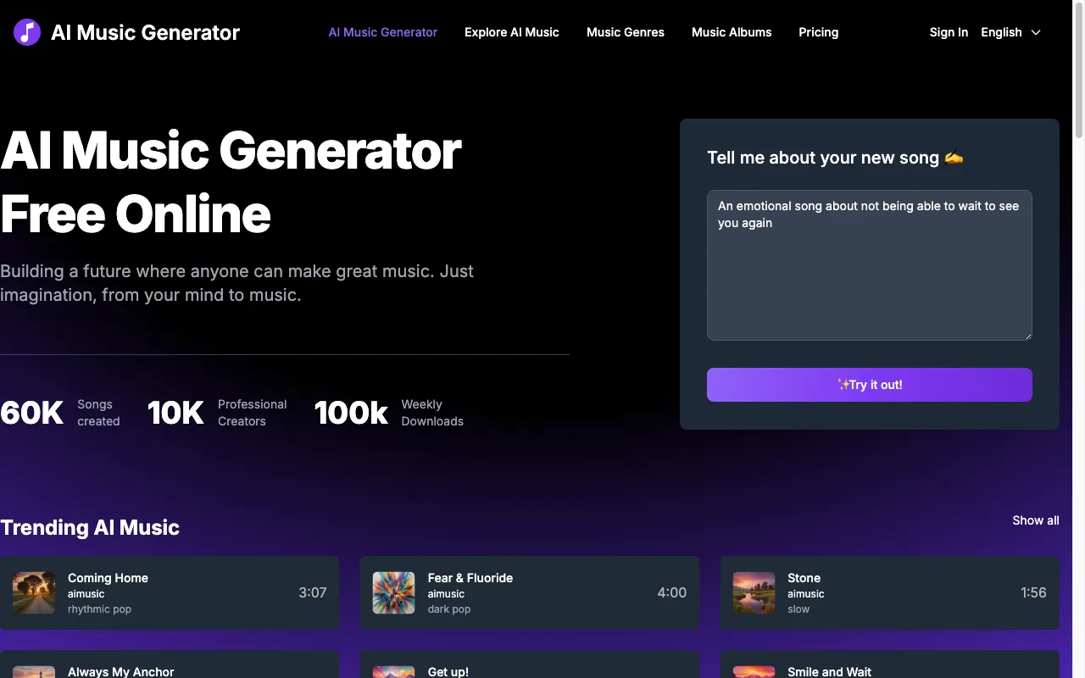Open the Stone track title
This screenshot has height=678, width=1085.
pos(804,578)
